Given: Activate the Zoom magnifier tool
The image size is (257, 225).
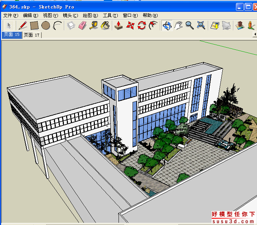Looking at the screenshot, I should tap(190, 25).
